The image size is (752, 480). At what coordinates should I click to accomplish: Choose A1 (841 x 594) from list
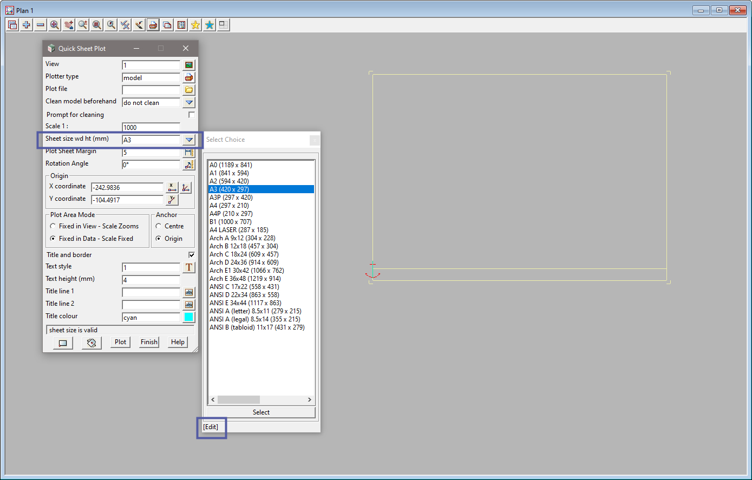click(229, 173)
